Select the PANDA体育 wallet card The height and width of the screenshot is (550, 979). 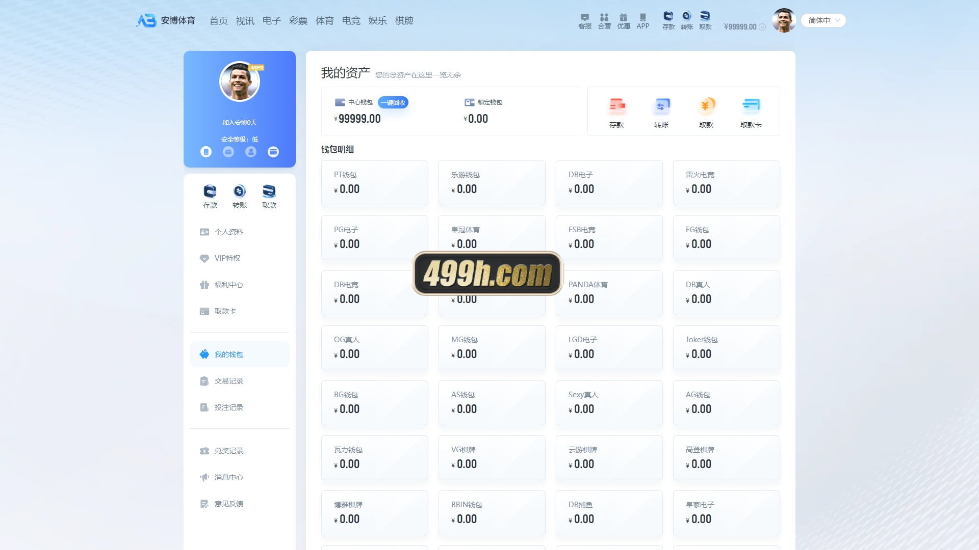coord(609,293)
